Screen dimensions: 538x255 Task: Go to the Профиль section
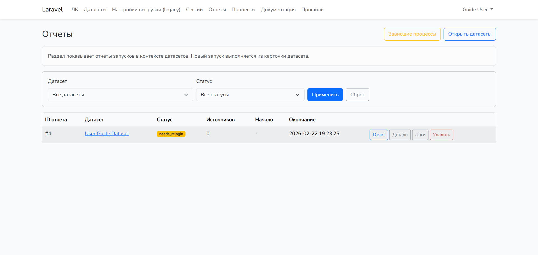click(x=312, y=10)
